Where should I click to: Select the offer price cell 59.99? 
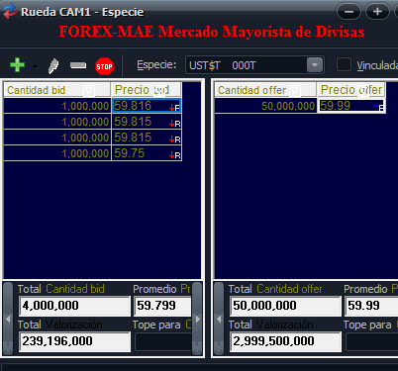click(x=351, y=106)
